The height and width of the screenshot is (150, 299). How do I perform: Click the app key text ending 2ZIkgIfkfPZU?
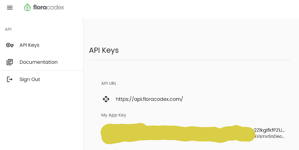pyautogui.click(x=270, y=130)
